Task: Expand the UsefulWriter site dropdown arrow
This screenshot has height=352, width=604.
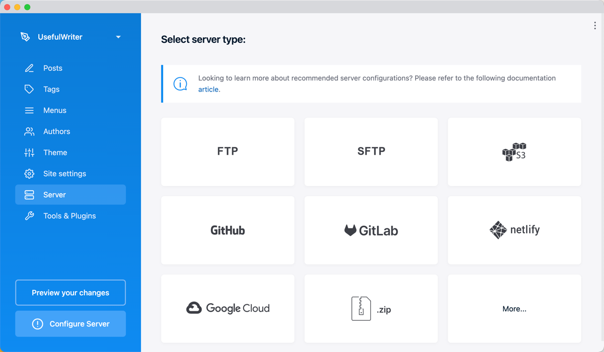Action: pos(118,37)
